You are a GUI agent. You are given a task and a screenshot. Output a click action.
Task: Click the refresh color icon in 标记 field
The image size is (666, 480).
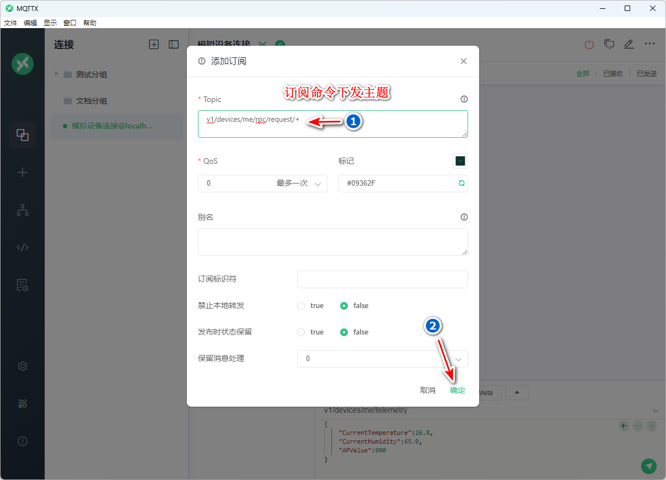point(461,184)
